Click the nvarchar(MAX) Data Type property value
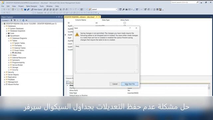This screenshot has height=120, width=213. click(133, 93)
